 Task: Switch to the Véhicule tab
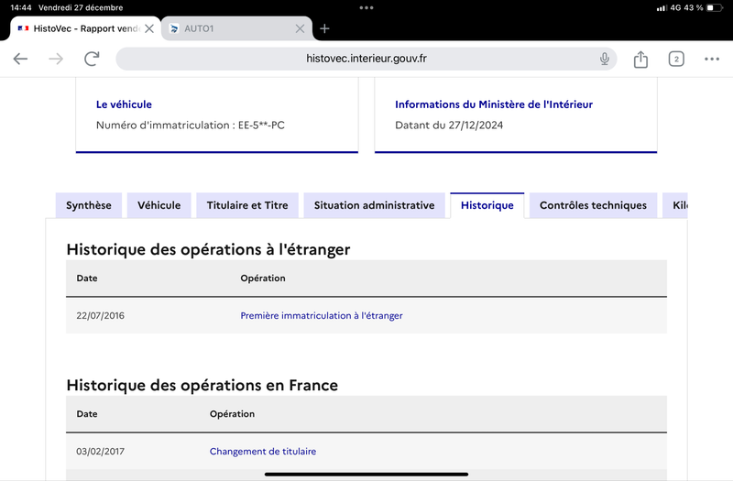(159, 205)
